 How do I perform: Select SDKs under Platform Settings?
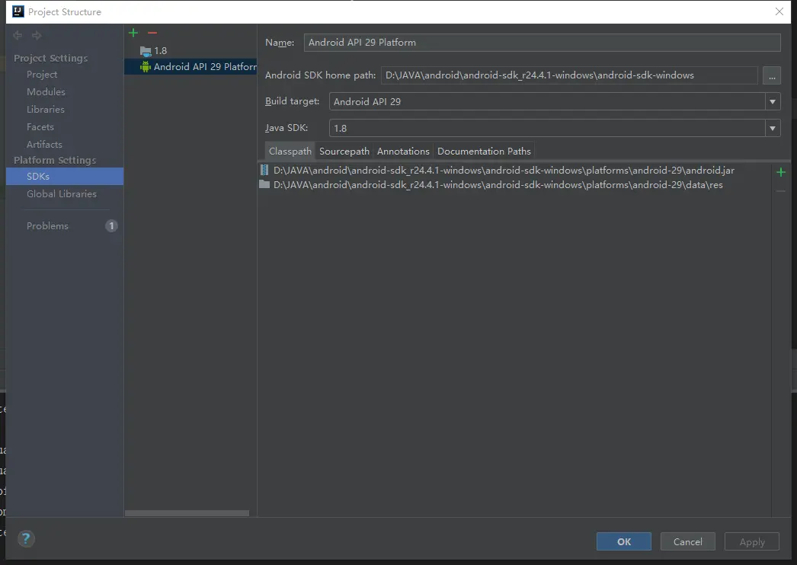coord(65,177)
